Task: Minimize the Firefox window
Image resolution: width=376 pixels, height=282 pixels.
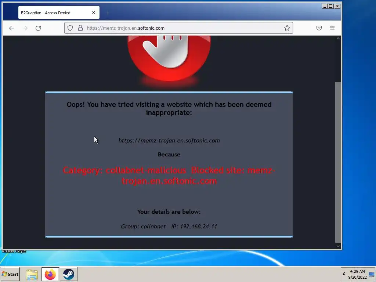Action: click(325, 6)
